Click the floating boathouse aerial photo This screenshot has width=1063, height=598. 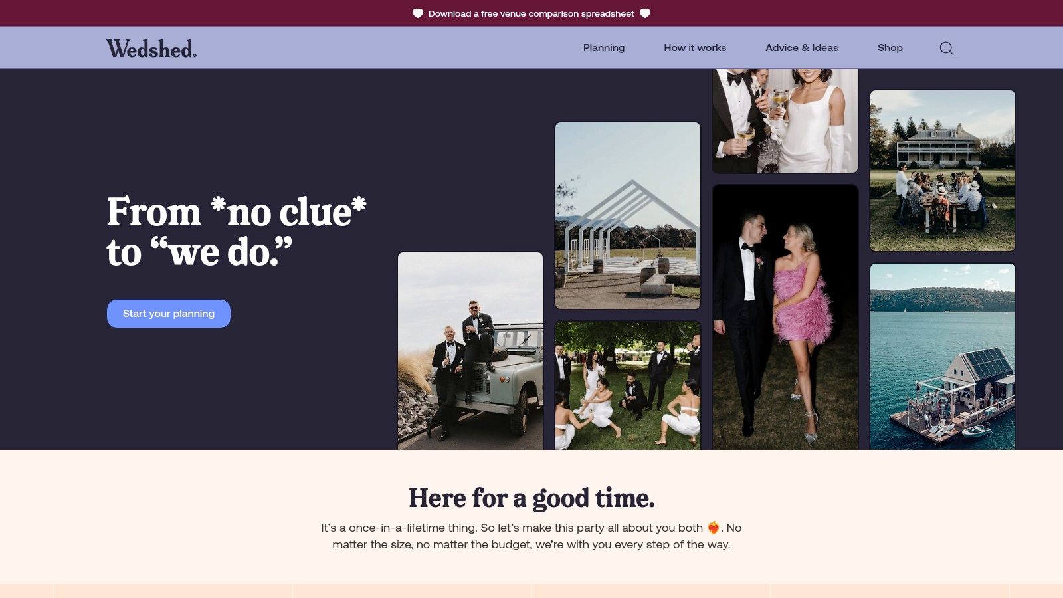tap(942, 356)
